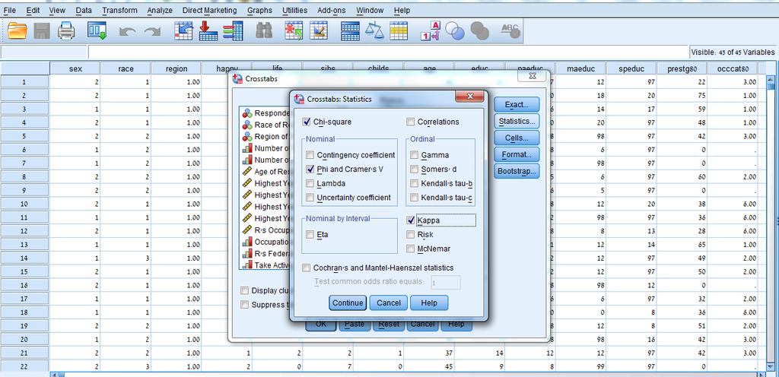The image size is (779, 377).
Task: Click the Go to variable icon
Action: [208, 30]
